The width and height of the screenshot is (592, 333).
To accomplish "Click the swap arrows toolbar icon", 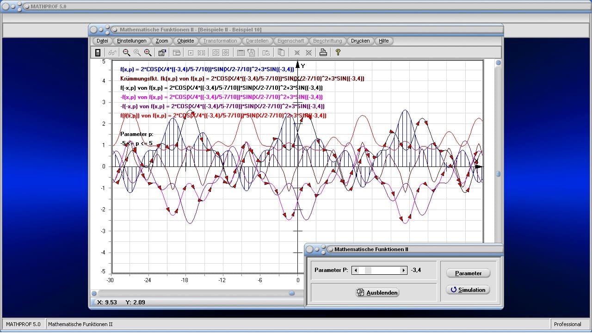I will click(266, 53).
